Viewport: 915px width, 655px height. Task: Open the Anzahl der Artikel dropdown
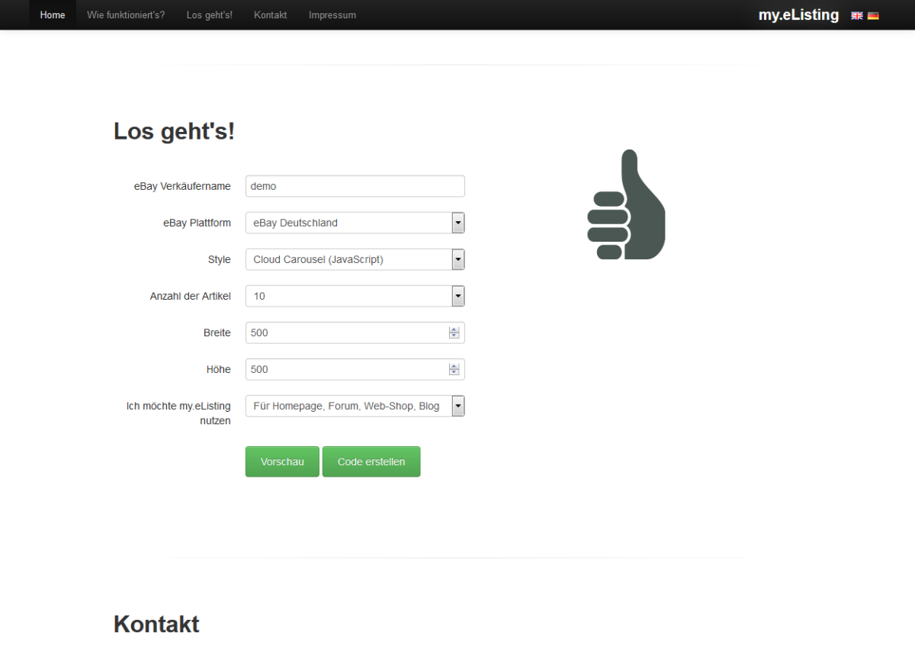(x=355, y=296)
